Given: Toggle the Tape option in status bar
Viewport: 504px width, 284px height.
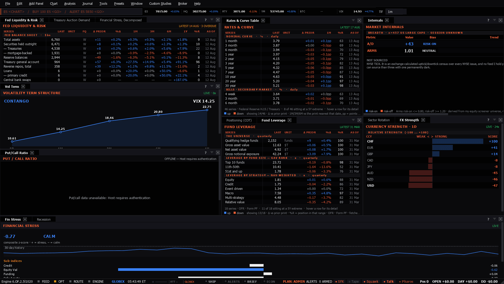Looking at the screenshot, I should pos(354,281).
